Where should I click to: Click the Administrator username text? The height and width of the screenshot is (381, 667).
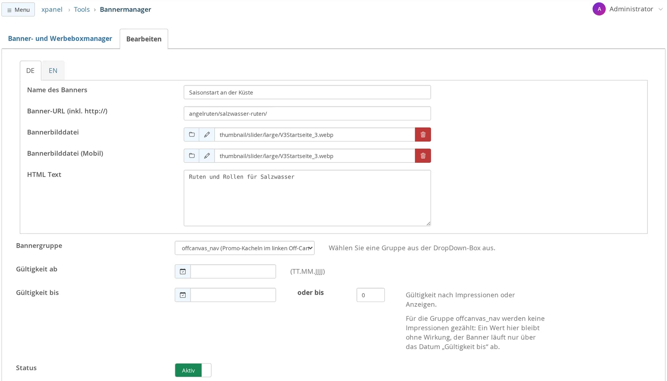pos(631,9)
